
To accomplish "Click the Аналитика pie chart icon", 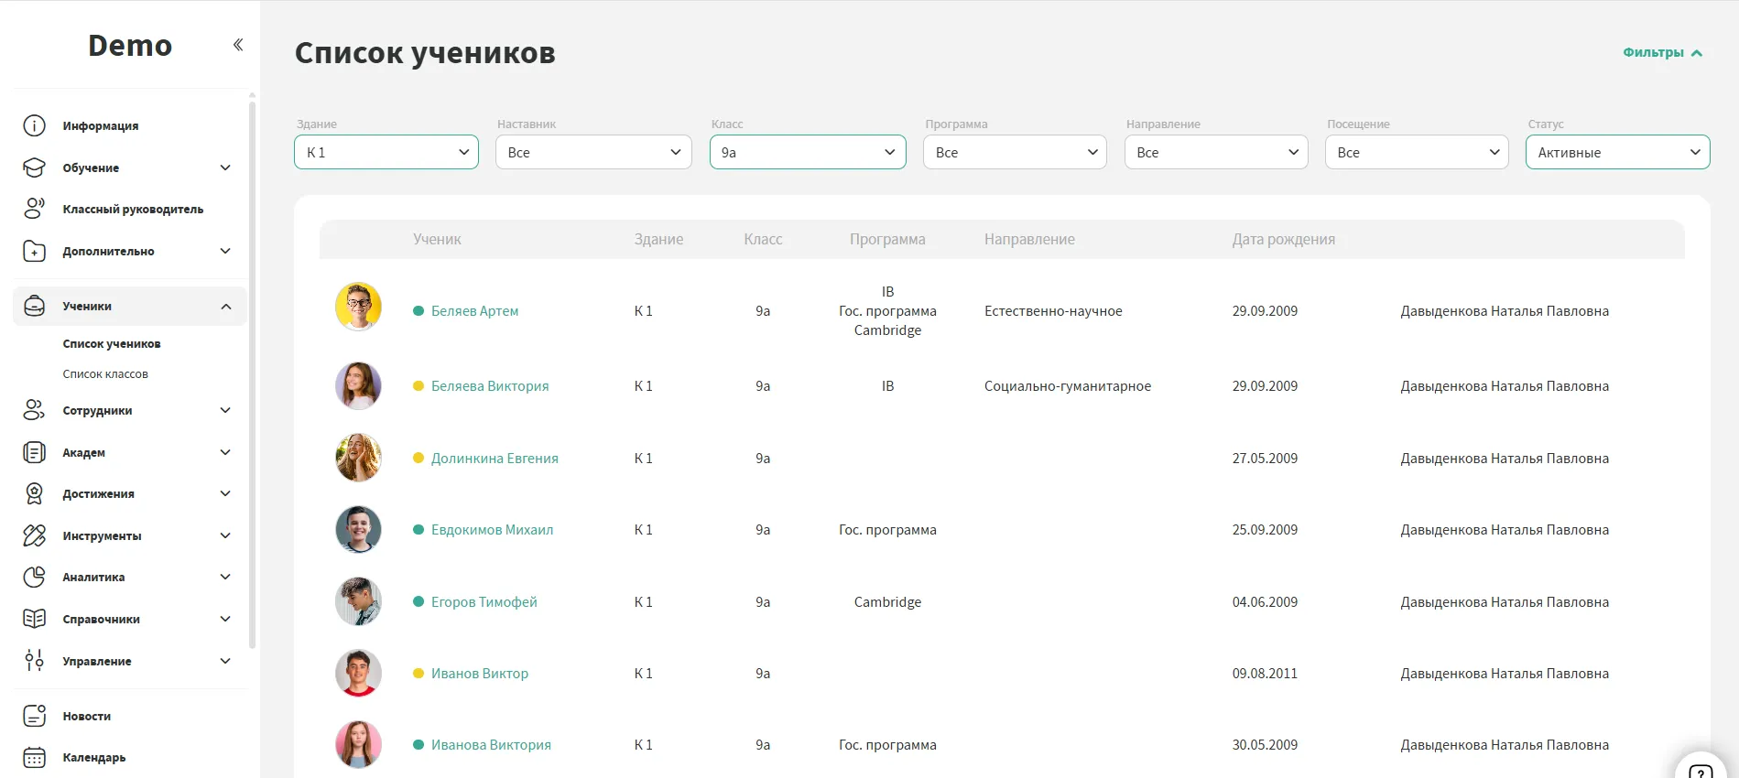I will click(34, 578).
